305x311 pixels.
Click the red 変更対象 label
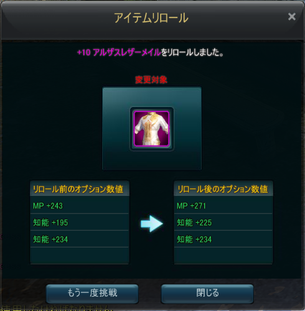(151, 80)
